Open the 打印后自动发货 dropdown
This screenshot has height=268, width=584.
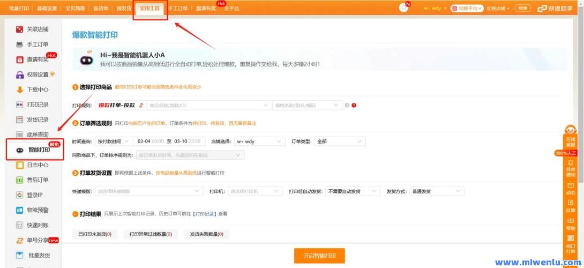pos(353,191)
